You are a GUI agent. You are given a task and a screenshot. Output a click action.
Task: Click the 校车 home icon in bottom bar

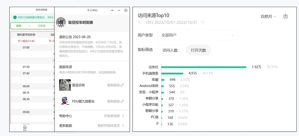tap(25, 127)
